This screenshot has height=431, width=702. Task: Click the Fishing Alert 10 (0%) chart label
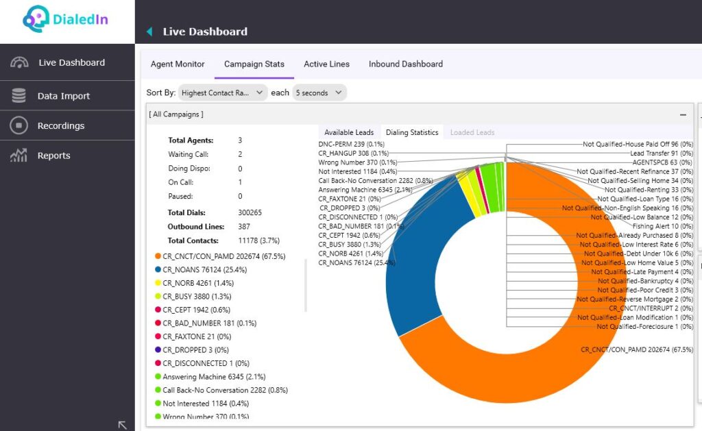click(663, 226)
